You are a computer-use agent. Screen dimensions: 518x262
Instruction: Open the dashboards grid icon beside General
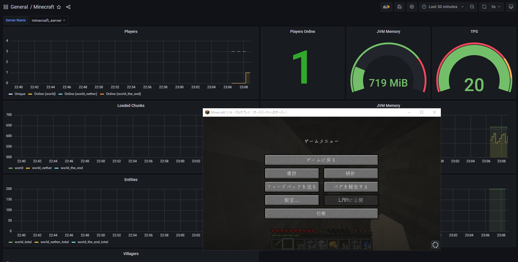[6, 7]
